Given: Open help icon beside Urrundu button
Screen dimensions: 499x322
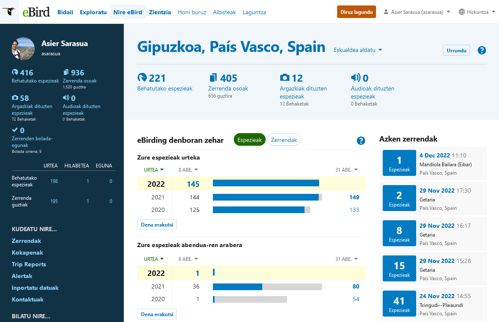Looking at the screenshot, I should click(x=482, y=50).
